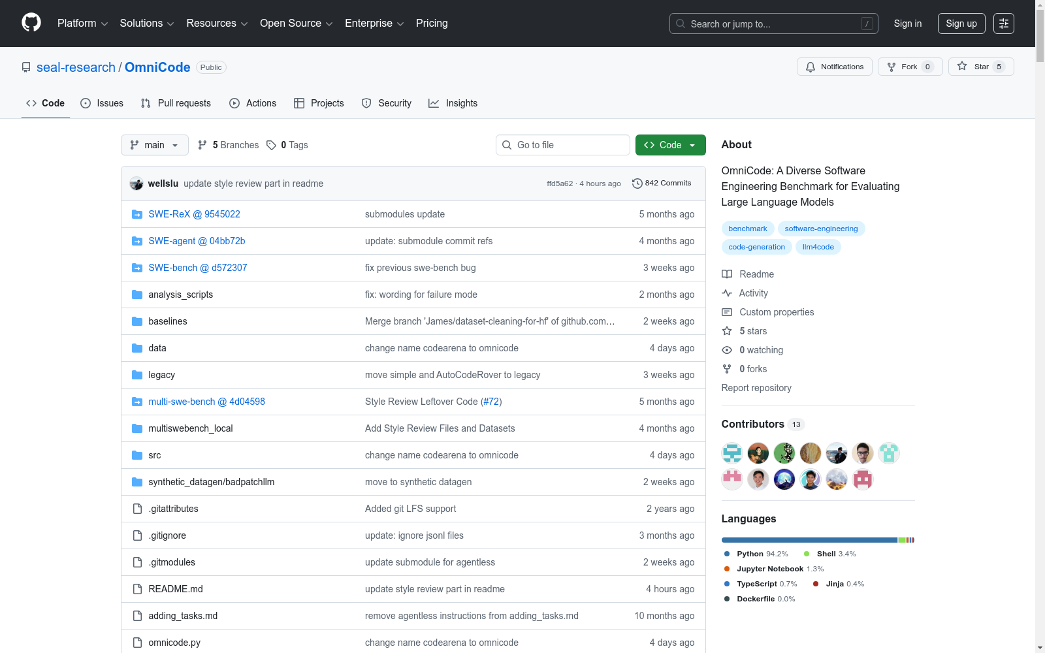Open the main branch selector dropdown
1045x653 pixels.
coord(155,145)
